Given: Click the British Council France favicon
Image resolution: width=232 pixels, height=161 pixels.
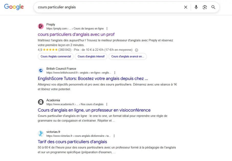Looking at the screenshot, I should tap(41, 71).
